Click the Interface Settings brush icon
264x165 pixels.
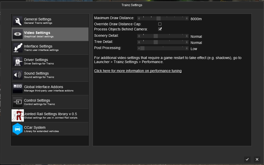(18, 48)
